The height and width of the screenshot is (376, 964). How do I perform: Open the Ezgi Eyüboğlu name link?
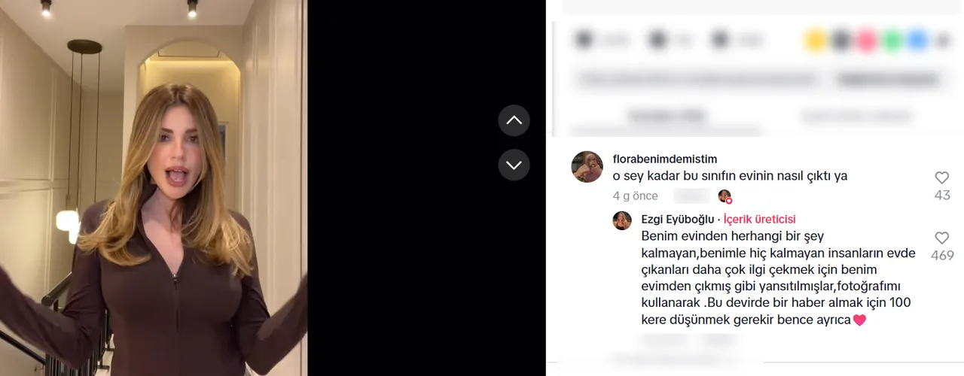pos(676,220)
